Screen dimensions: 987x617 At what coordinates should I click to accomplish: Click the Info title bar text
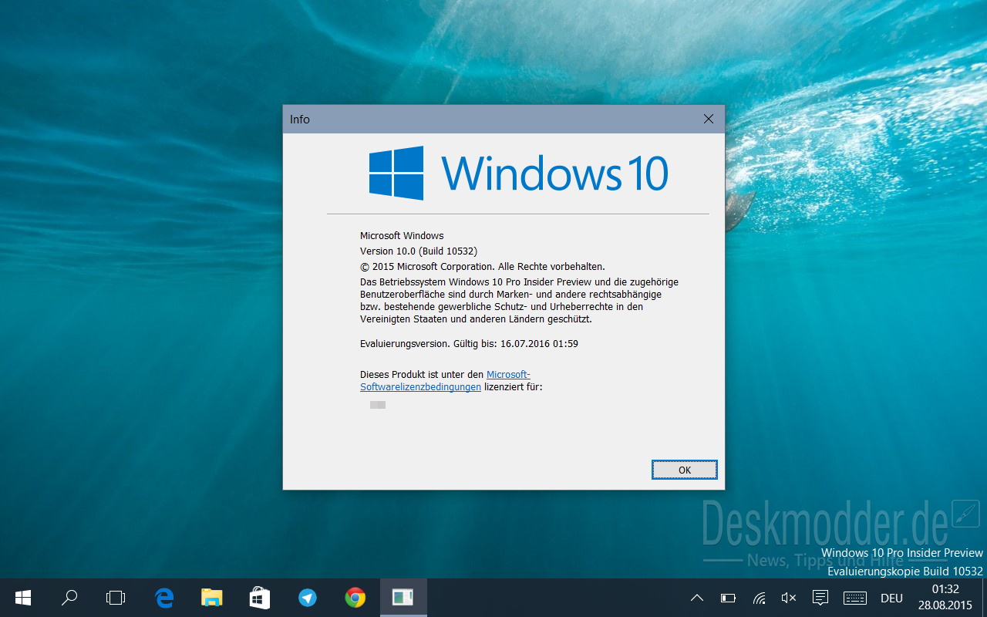300,120
